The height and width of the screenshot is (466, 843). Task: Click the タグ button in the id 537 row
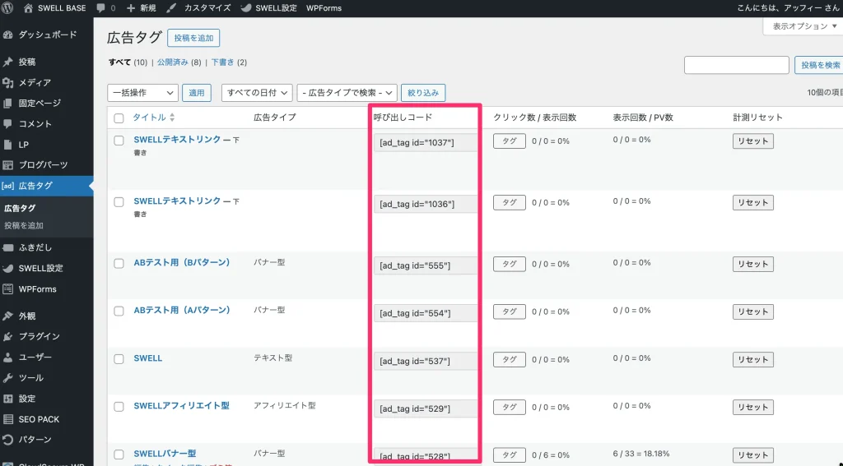509,359
